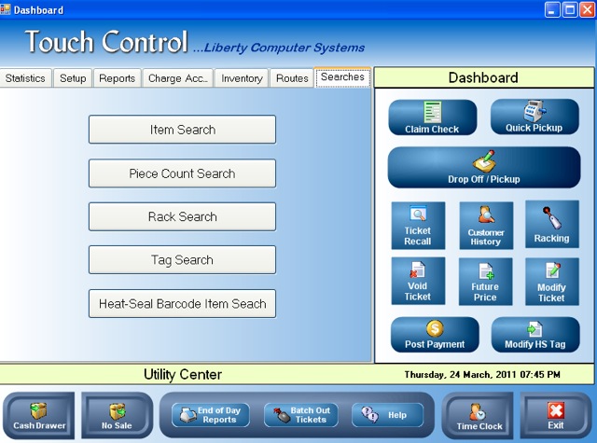
Task: Click Modify HS Tag
Action: [x=535, y=334]
